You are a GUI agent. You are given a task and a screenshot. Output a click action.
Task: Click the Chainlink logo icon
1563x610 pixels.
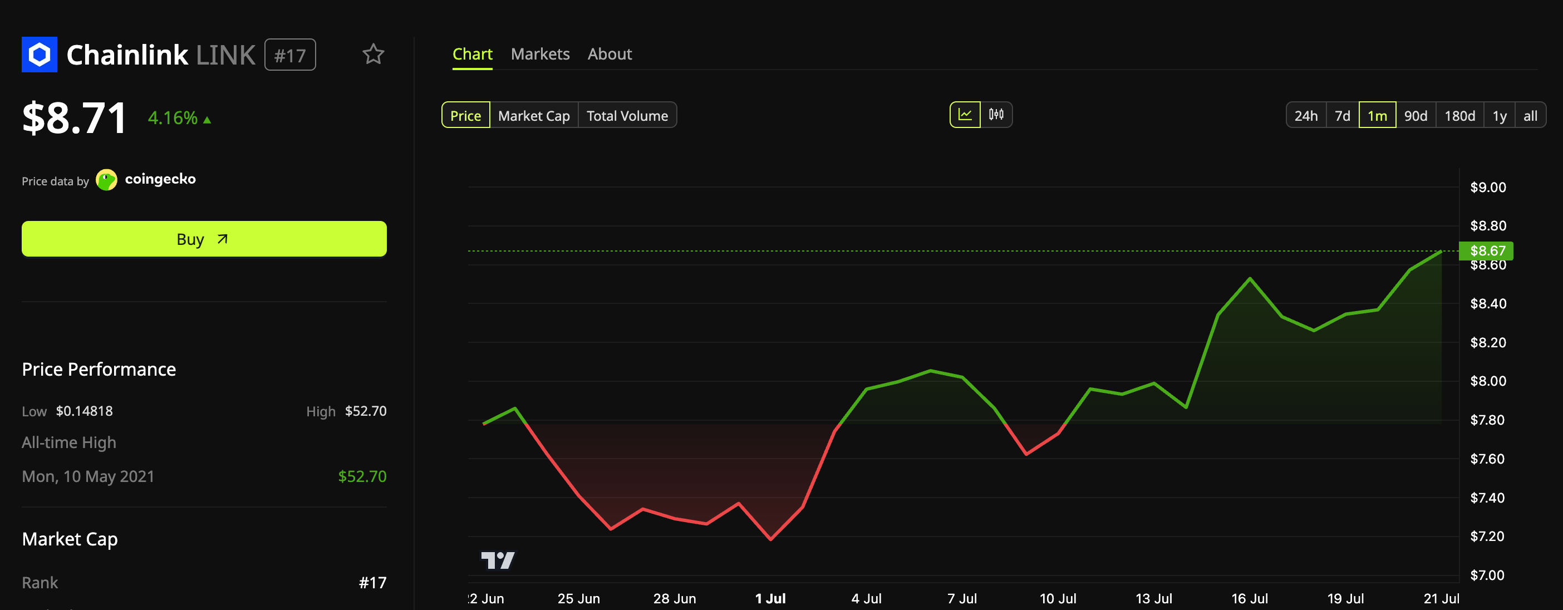click(x=40, y=55)
